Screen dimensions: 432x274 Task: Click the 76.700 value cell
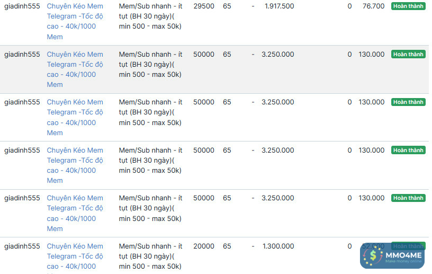tap(373, 6)
